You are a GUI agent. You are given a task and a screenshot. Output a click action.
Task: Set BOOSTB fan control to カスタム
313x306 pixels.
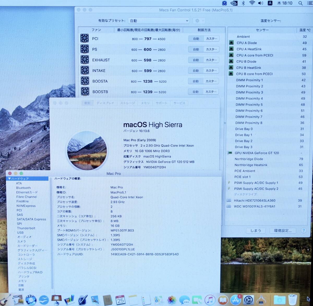tap(211, 92)
